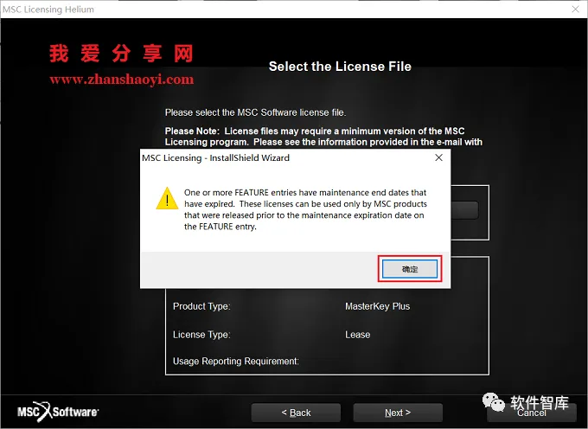Go to the previous step with Back
Image resolution: width=588 pixels, height=429 pixels.
coord(296,413)
